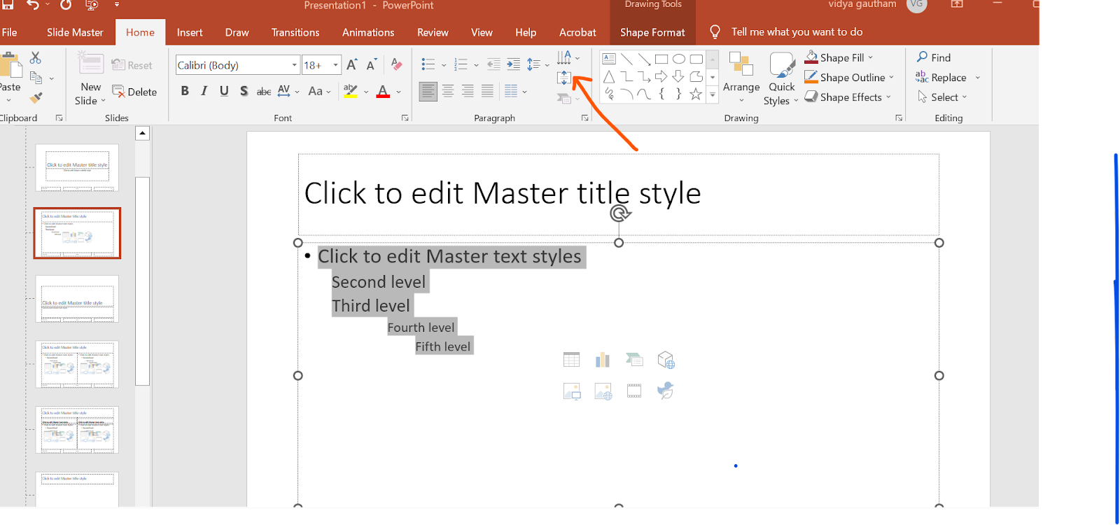This screenshot has height=525, width=1120.
Task: Select the selected second layout thumbnail
Action: pos(77,233)
